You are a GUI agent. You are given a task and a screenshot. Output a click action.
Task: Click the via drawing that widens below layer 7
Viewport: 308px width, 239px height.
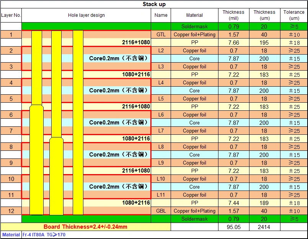(56, 123)
